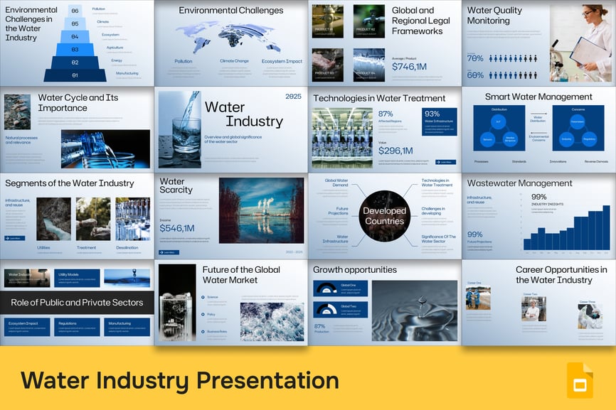The width and height of the screenshot is (616, 410).
Task: Click the Global Two gauge icon
Action: [326, 308]
